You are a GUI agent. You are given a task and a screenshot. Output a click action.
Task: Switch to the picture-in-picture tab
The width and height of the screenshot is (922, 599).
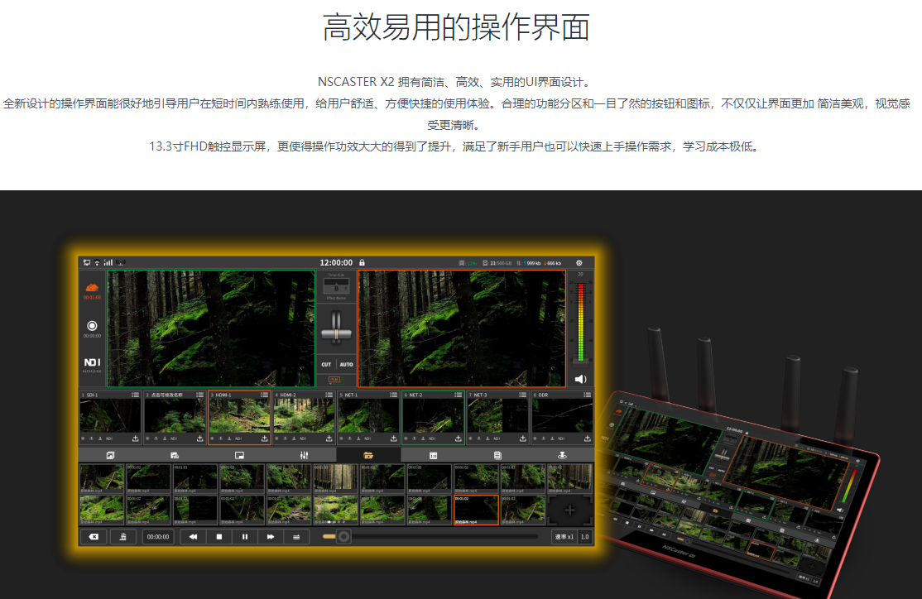(x=239, y=456)
